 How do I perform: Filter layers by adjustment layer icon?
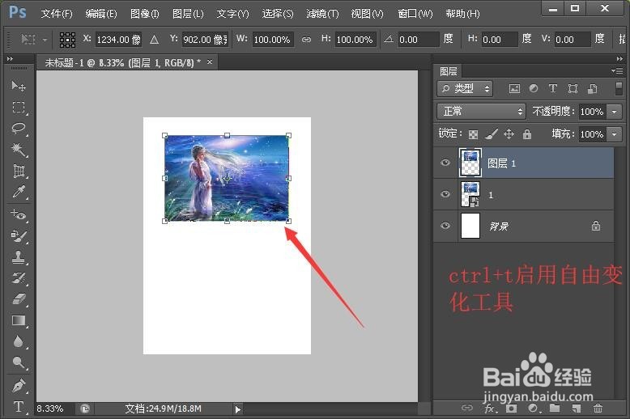tap(534, 89)
